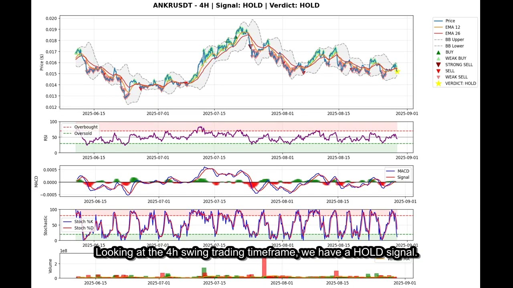Click the STRONG SELL dark-red triangle in legend

pos(438,65)
